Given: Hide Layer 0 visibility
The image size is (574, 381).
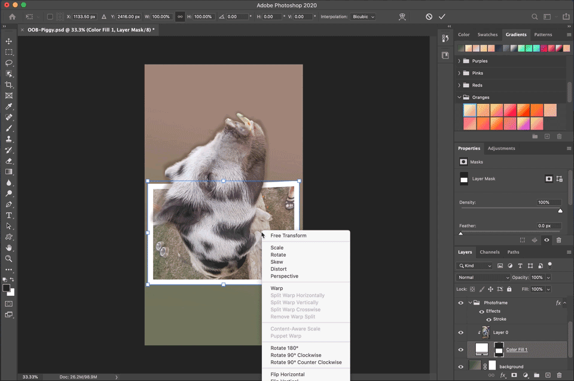Looking at the screenshot, I should [461, 333].
